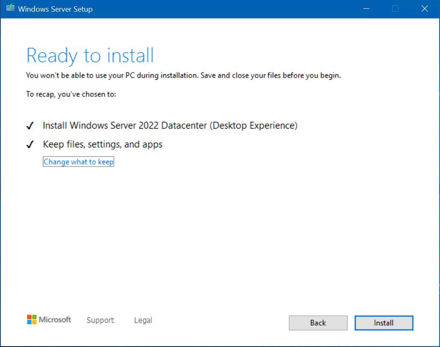This screenshot has height=347, width=440.
Task: Open the Change what to keep link
Action: pos(78,162)
